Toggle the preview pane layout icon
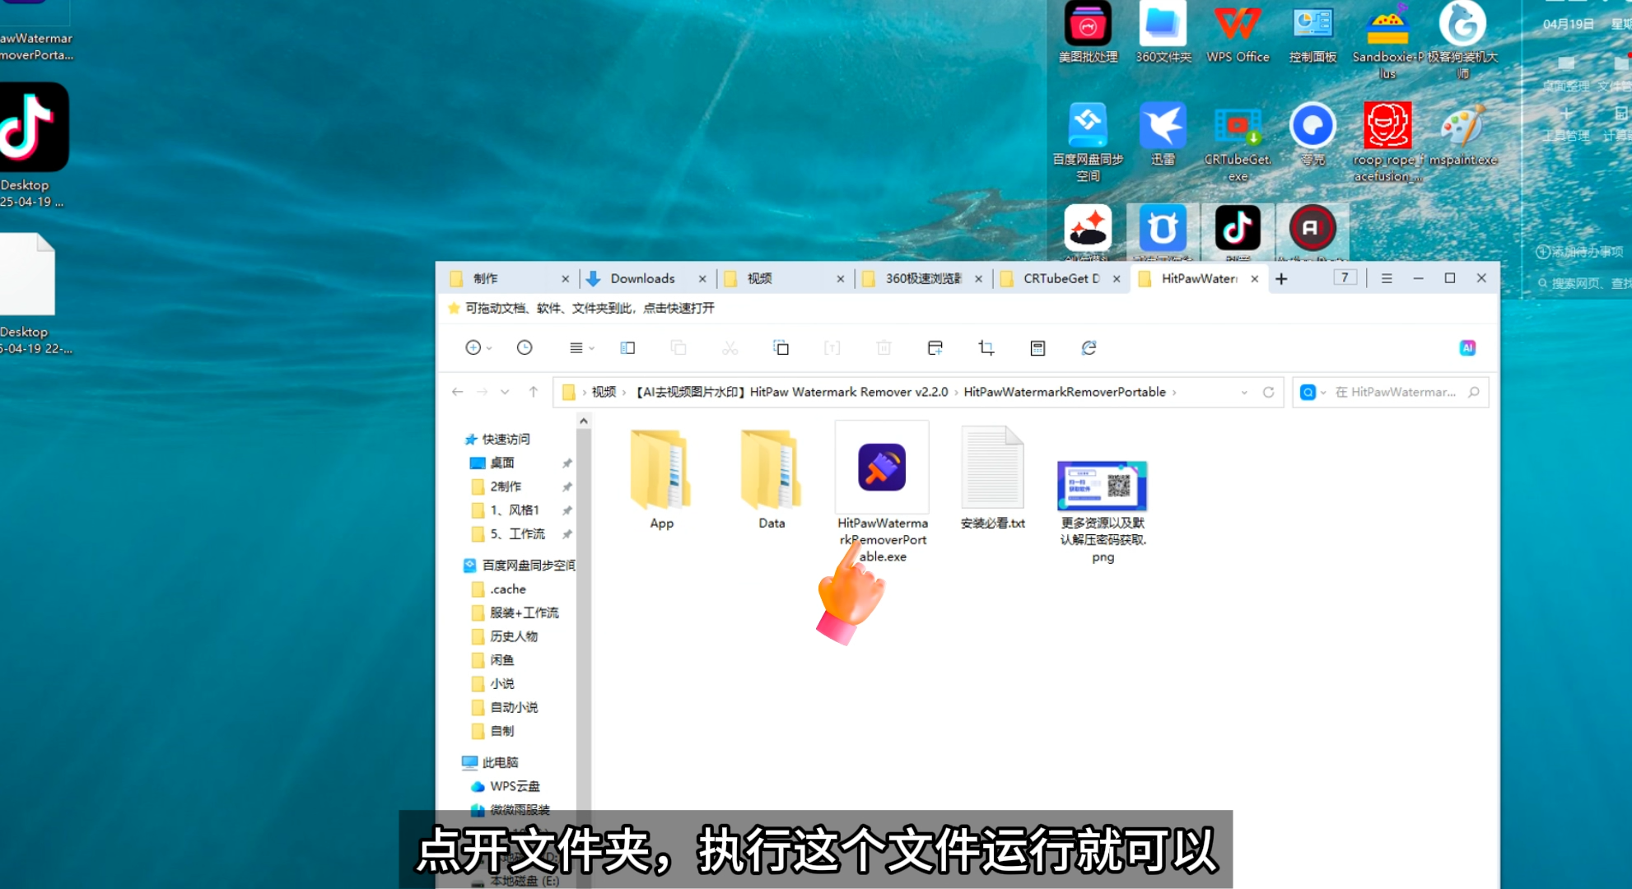 (627, 348)
